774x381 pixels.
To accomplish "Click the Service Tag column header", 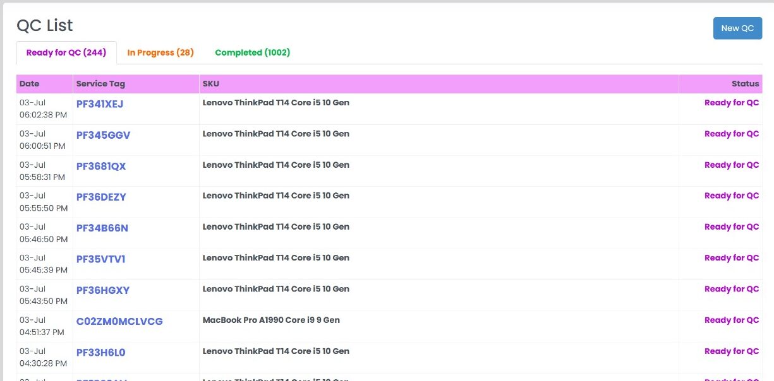I will click(x=100, y=84).
